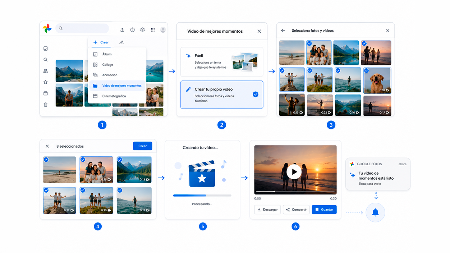This screenshot has width=450, height=253.
Task: Uncheck the golden retriever video's checkmark
Action: click(x=367, y=71)
